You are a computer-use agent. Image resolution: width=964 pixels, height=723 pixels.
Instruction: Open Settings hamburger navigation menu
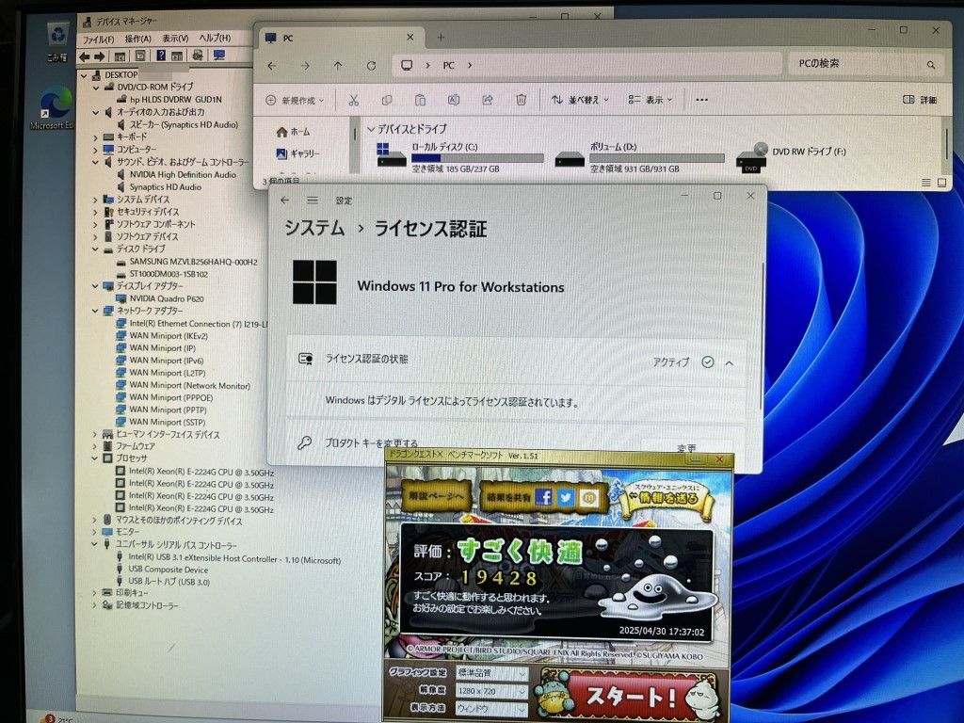coord(313,201)
